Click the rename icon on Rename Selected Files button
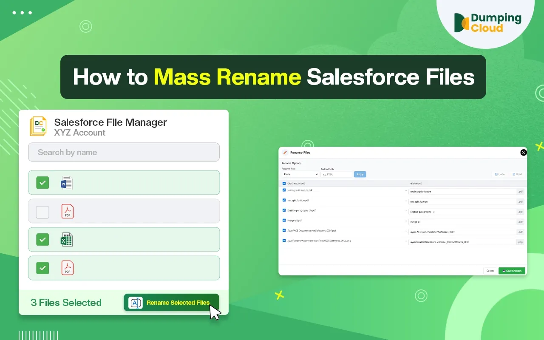544x340 pixels. (x=136, y=303)
